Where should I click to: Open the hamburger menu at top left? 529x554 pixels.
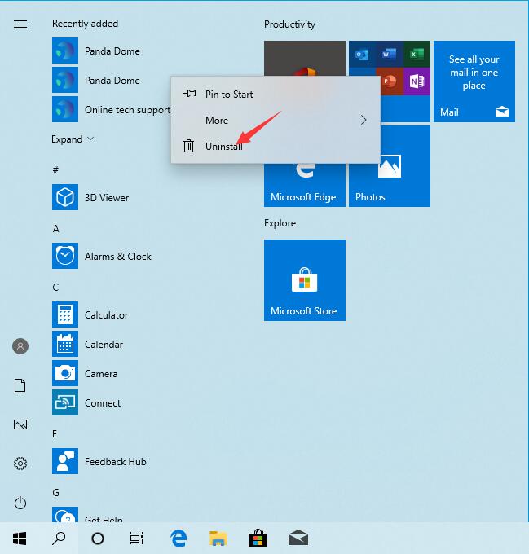click(x=20, y=24)
